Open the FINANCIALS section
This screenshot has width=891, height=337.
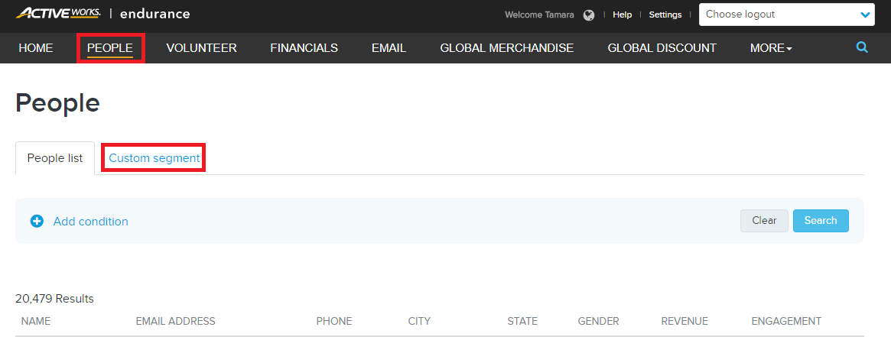pos(304,48)
